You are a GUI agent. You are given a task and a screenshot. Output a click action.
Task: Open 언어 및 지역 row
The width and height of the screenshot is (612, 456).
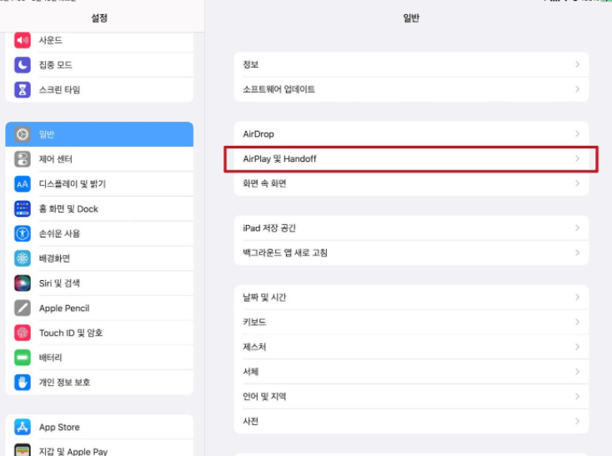(x=411, y=396)
